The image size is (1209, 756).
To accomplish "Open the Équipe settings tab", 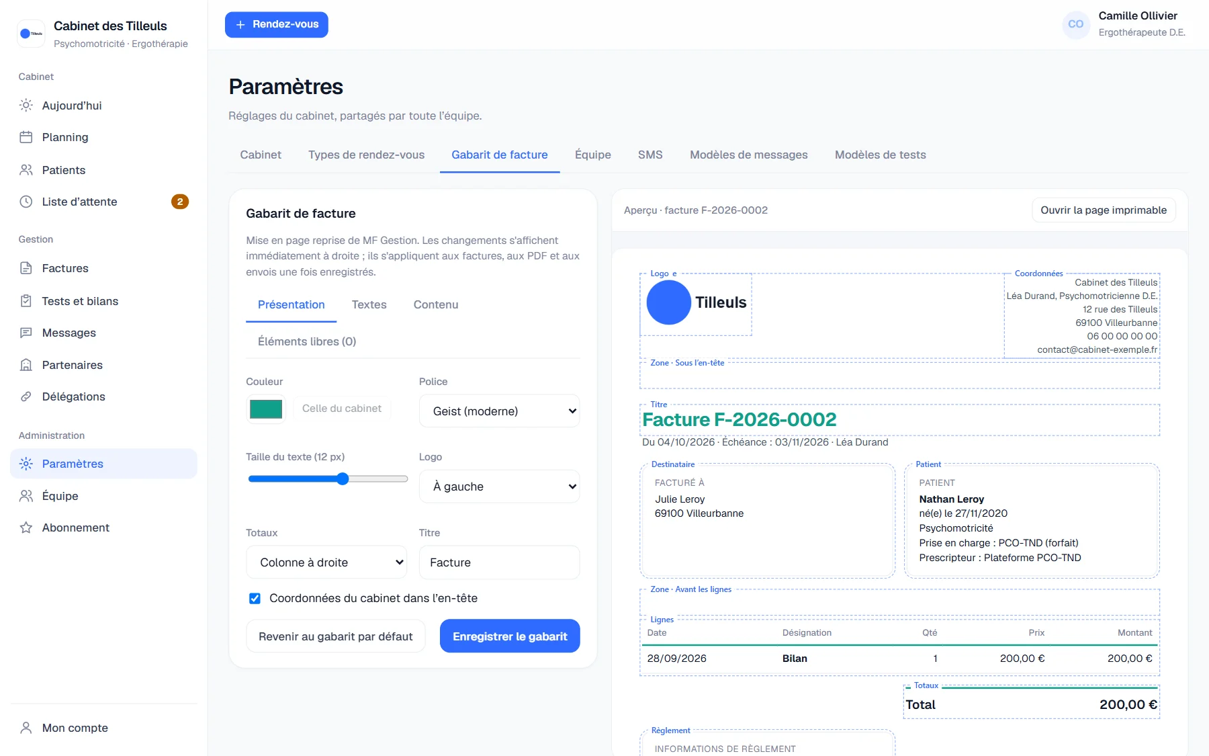I will click(x=593, y=155).
